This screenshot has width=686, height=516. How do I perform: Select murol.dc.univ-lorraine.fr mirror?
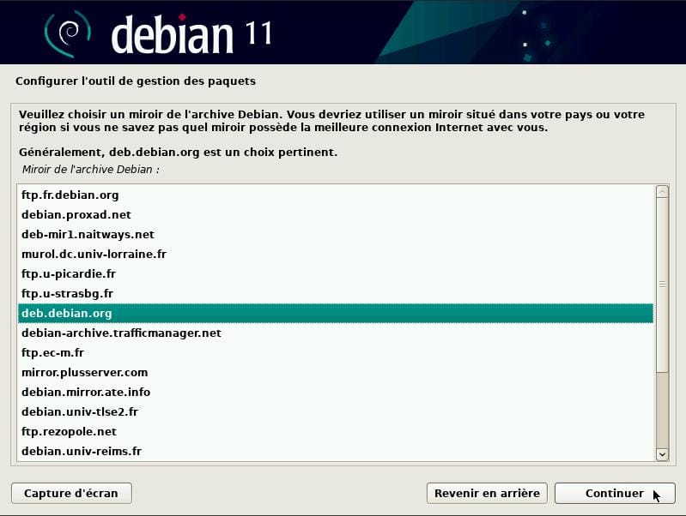pos(336,254)
